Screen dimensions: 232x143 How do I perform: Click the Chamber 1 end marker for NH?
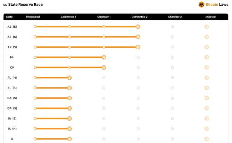click(x=104, y=57)
